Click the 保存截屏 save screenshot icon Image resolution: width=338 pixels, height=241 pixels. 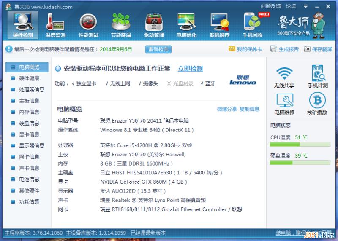pyautogui.click(x=307, y=49)
